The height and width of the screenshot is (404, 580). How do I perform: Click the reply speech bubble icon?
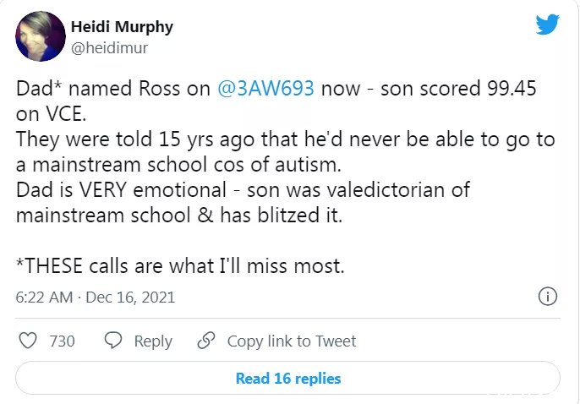[x=113, y=341]
